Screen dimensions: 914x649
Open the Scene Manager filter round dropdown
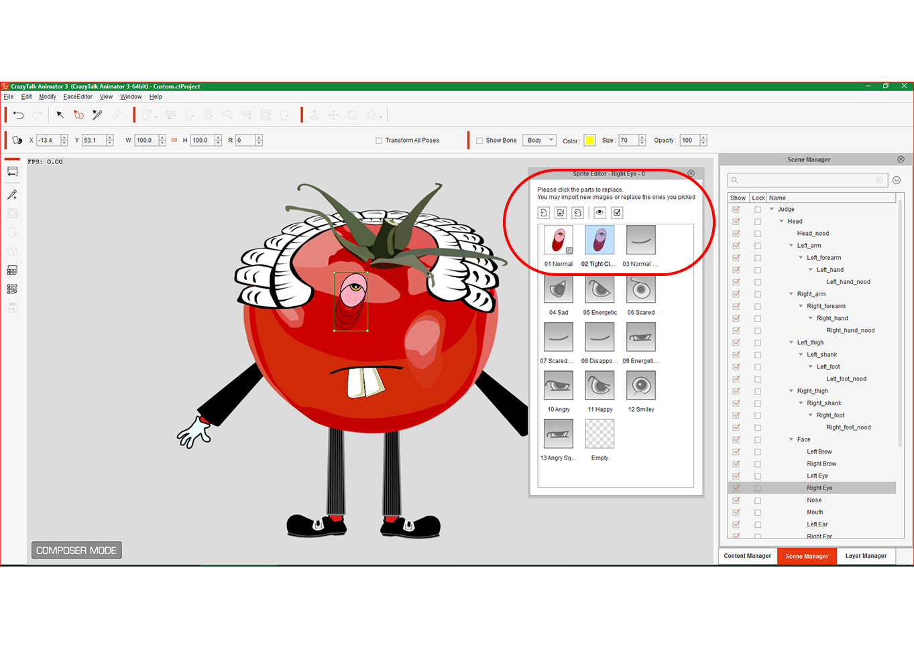click(897, 180)
